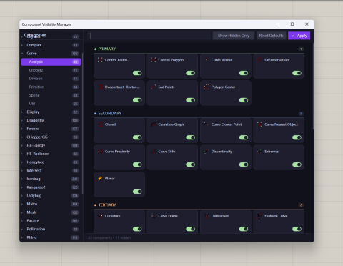Click the Deconstruct Arc component icon
Viewport: 343px width, 266px height.
coord(259,60)
